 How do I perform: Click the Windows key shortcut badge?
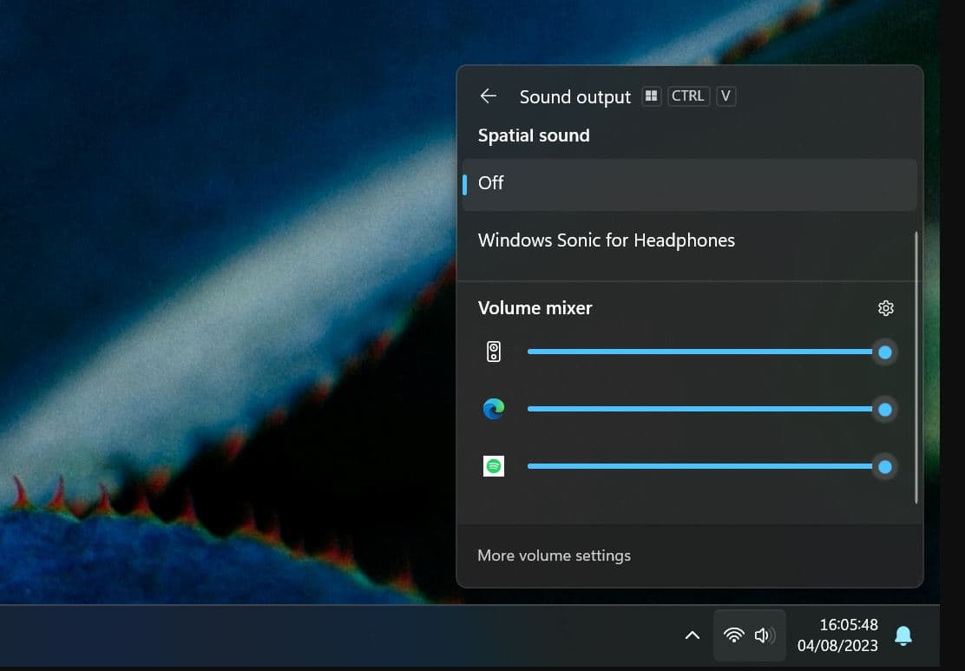coord(651,96)
